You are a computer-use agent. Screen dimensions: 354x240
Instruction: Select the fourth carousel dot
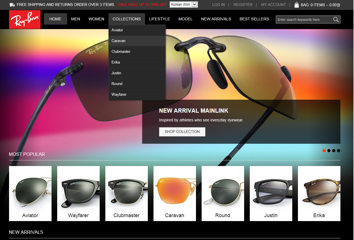[x=338, y=151]
